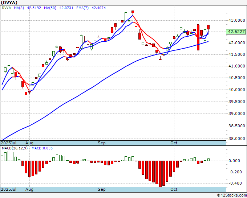Click the MACD(26,12,9) indicator label
Image resolution: width=247 pixels, height=198 pixels.
15,148
